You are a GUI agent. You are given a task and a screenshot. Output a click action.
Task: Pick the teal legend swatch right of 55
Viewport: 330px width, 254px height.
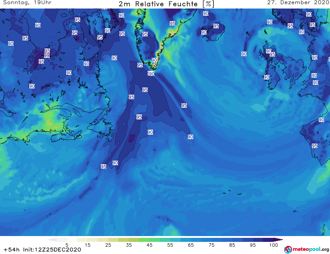point(175,240)
